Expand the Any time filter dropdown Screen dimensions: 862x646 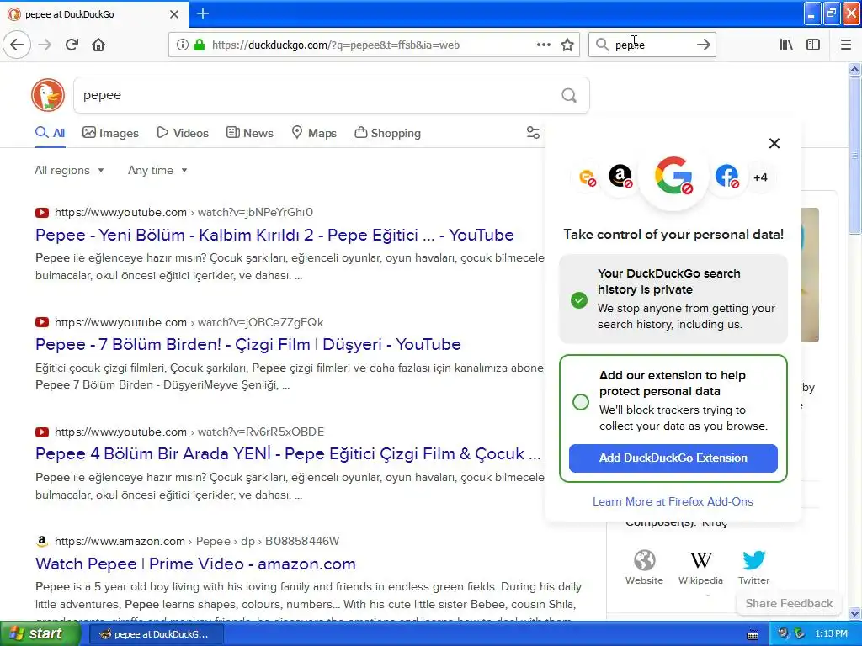[x=157, y=170]
